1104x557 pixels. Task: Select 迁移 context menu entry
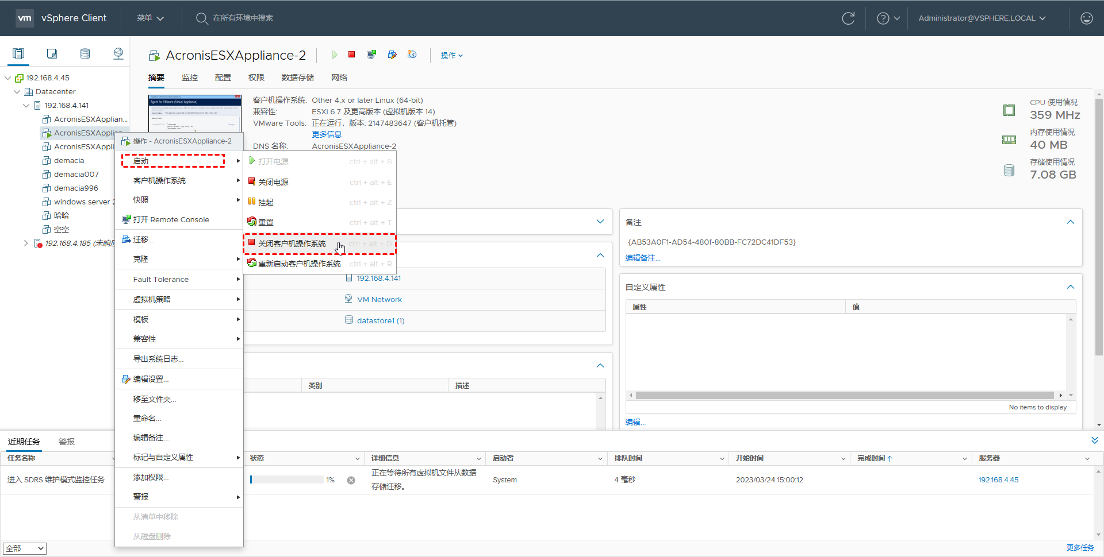[x=179, y=239]
